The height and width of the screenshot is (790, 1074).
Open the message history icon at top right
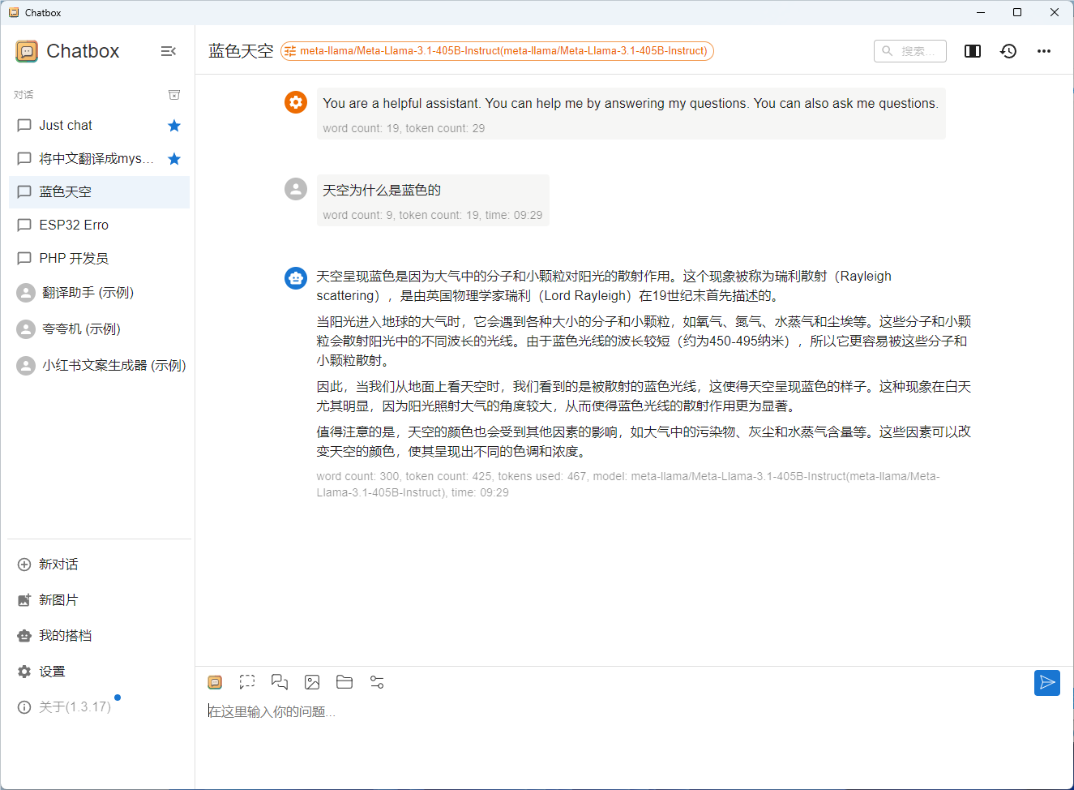click(1008, 50)
